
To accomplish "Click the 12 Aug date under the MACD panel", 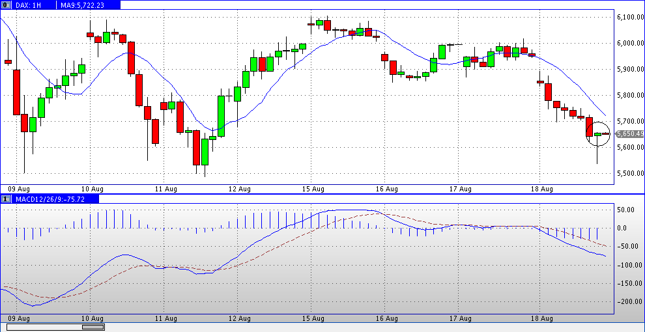I will (239, 318).
